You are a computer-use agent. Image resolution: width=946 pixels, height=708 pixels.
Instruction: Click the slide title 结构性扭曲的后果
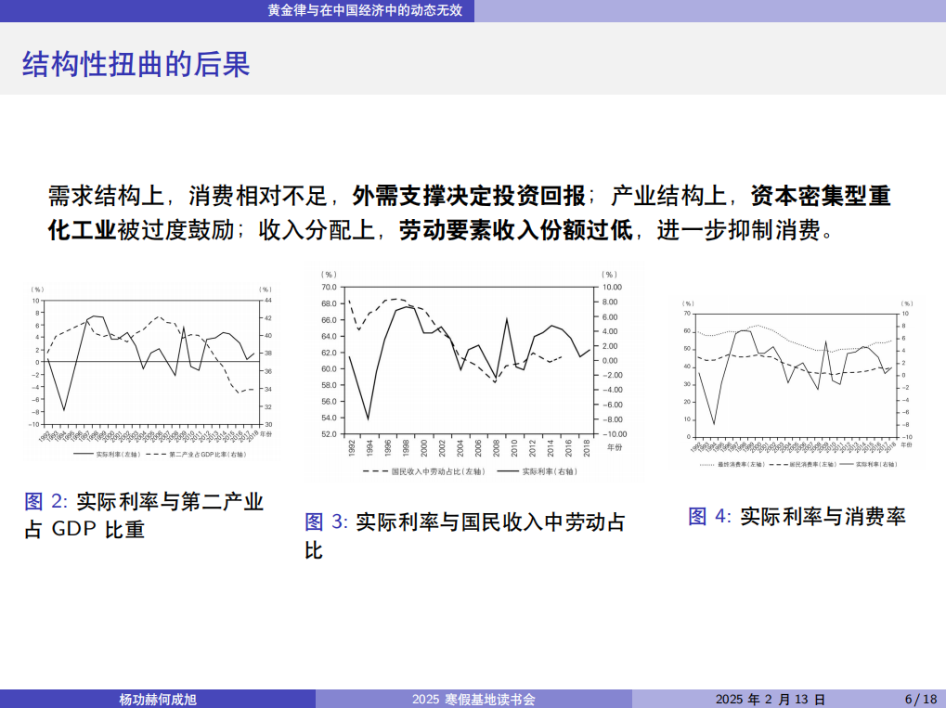tap(136, 64)
